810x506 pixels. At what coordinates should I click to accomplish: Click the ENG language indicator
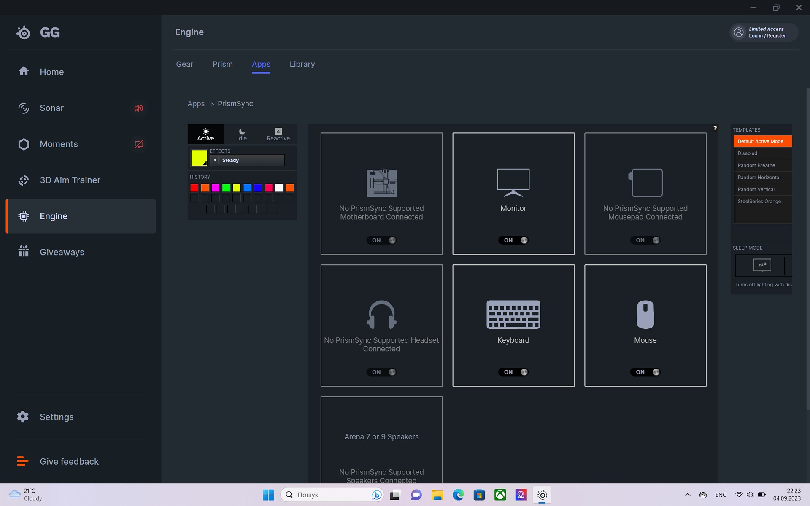(721, 495)
